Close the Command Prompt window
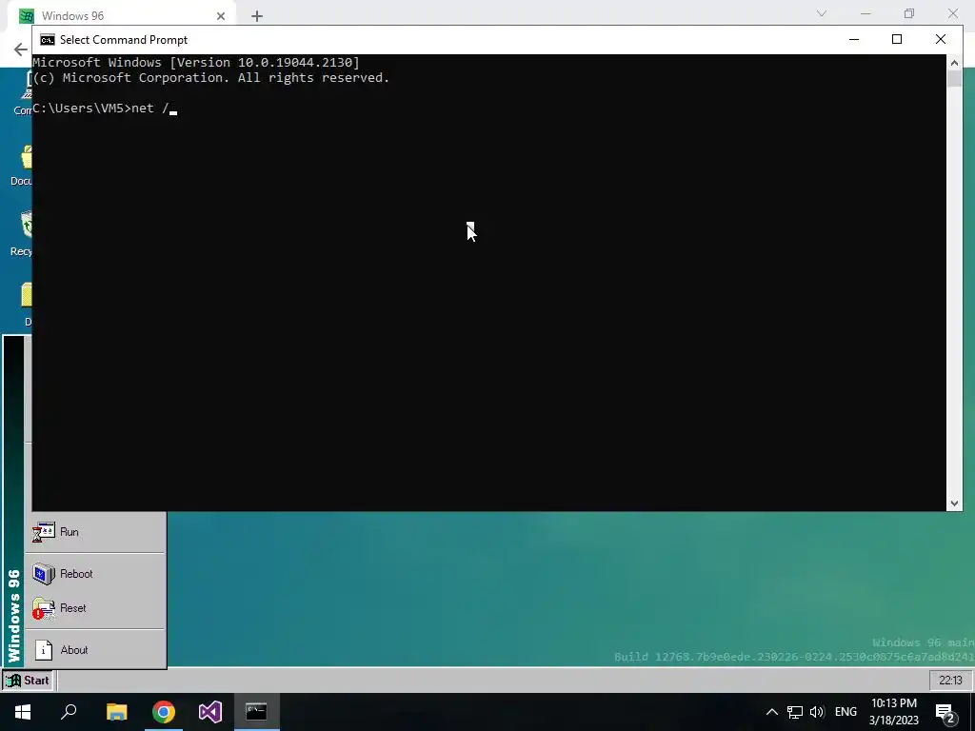Viewport: 975px width, 731px height. pos(940,40)
